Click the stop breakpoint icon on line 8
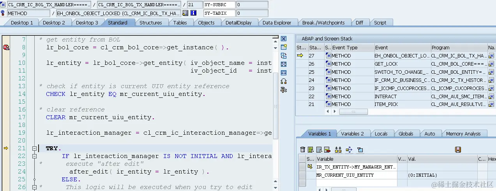The image size is (496, 191). pos(6,47)
